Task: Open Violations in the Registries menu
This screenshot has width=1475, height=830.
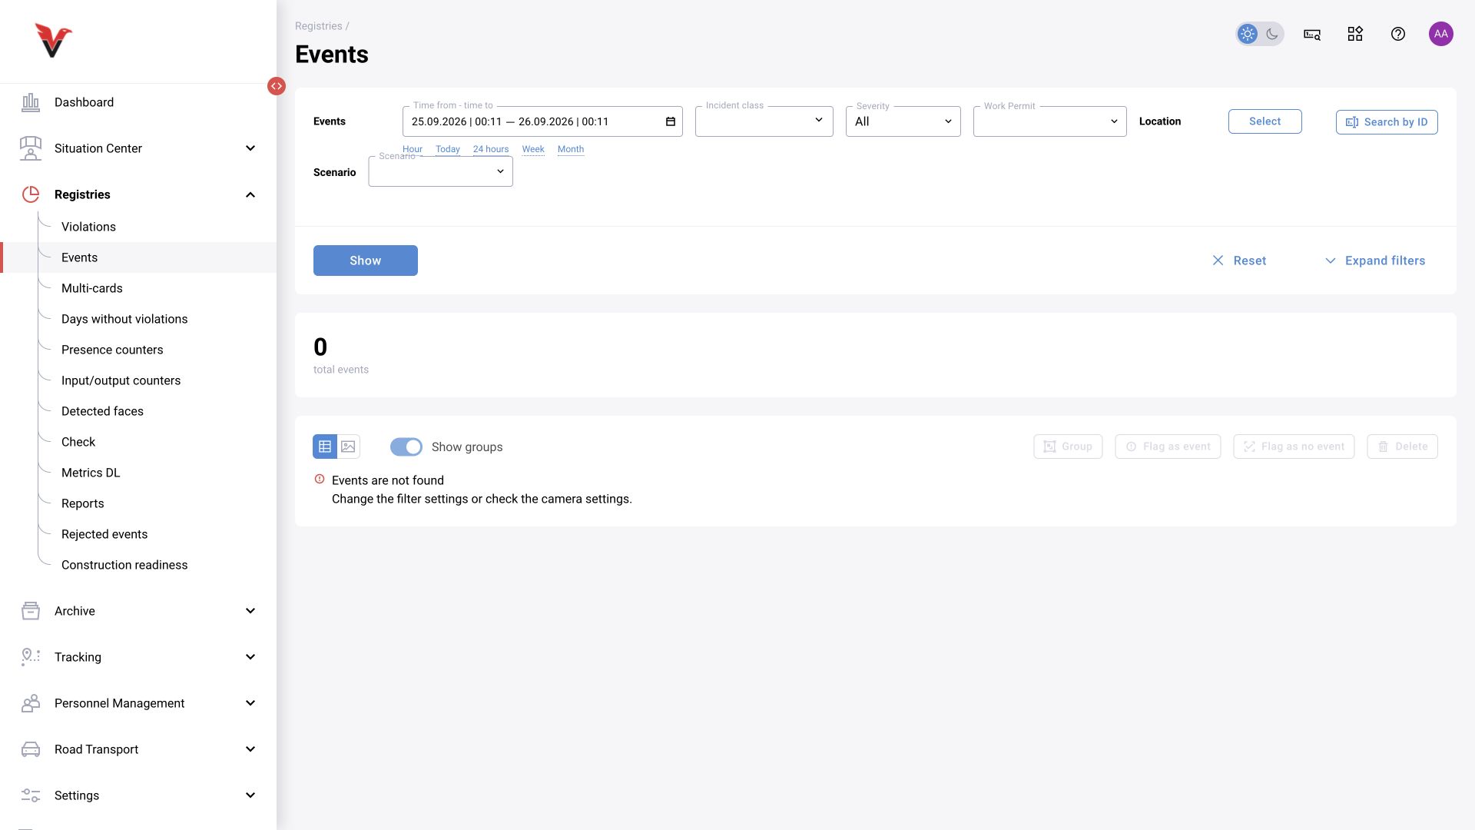Action: point(88,227)
